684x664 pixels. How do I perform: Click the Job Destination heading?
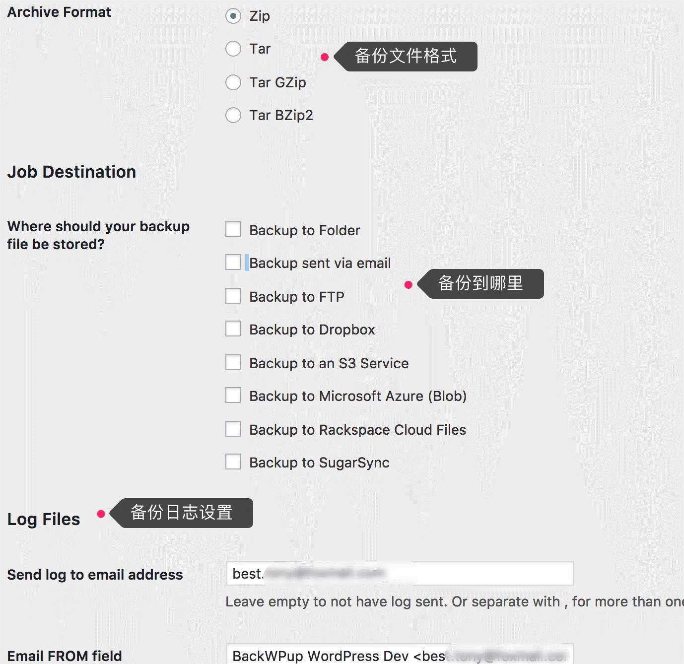(x=71, y=172)
